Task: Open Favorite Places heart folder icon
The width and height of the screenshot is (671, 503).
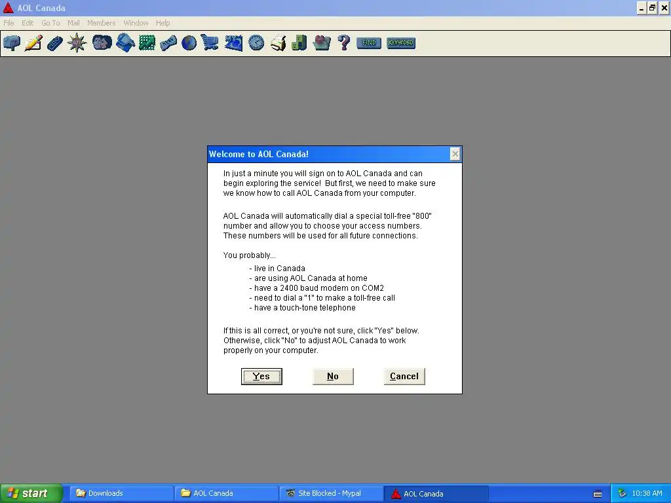Action: pyautogui.click(x=321, y=43)
